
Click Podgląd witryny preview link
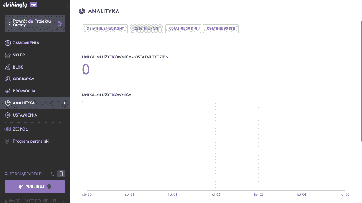coord(26,174)
